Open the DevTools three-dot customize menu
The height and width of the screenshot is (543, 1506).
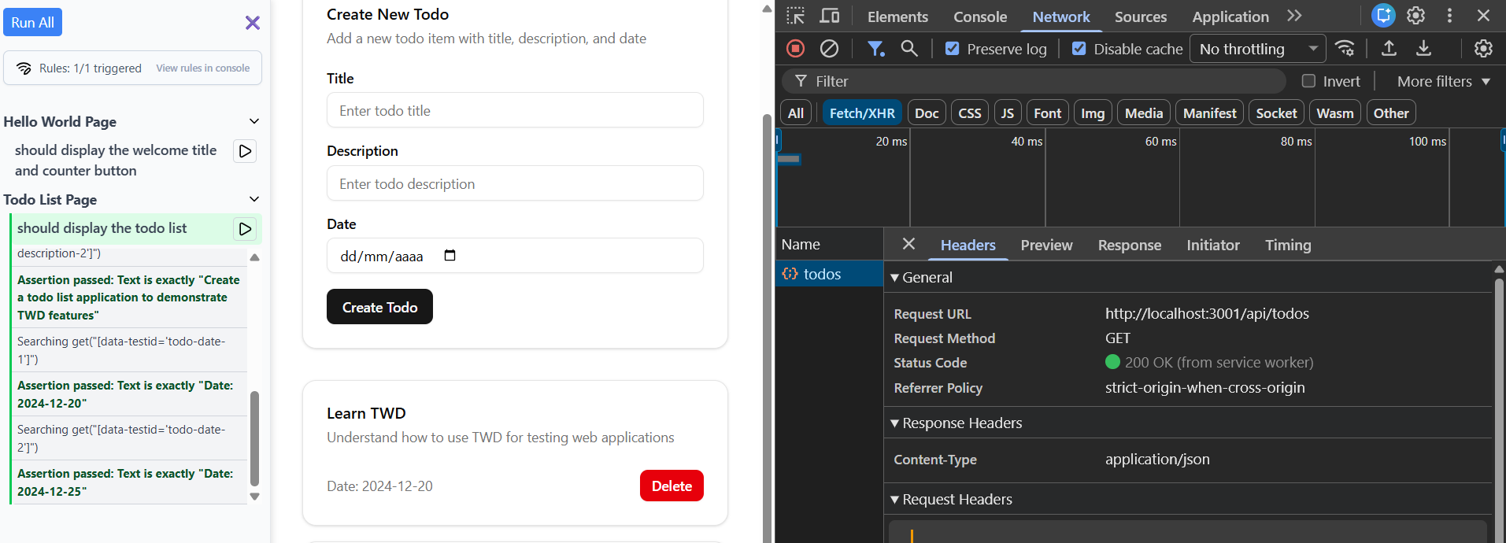[x=1449, y=16]
